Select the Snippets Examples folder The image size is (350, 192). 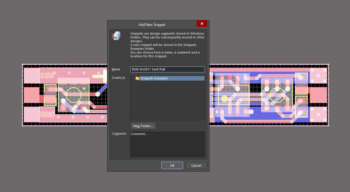tap(154, 78)
